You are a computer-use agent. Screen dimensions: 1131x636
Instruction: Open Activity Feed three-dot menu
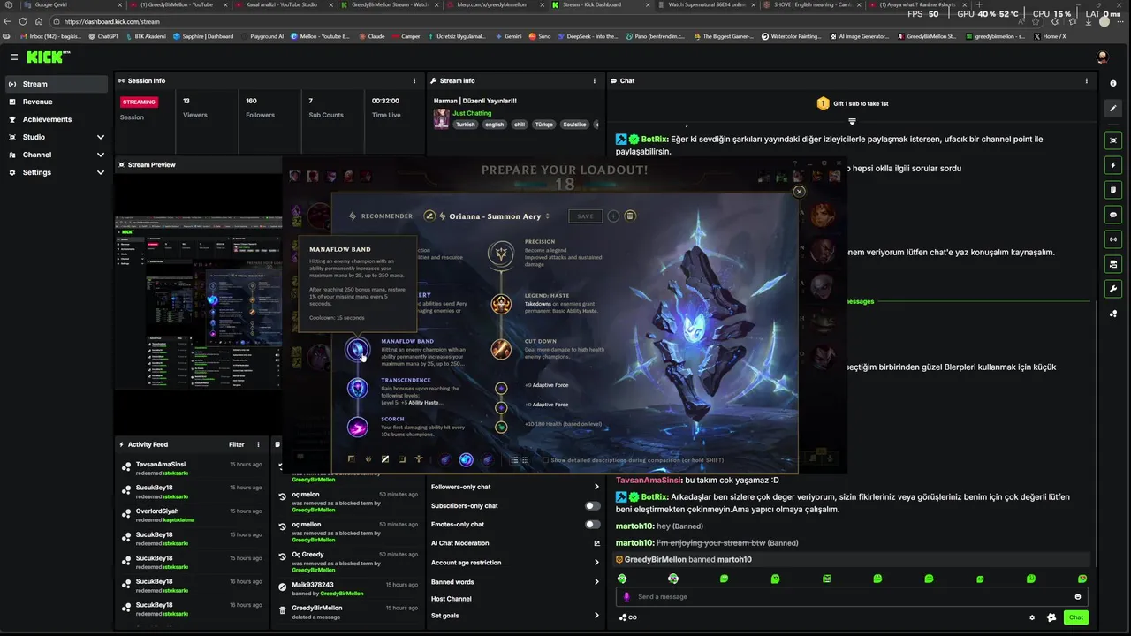pos(258,444)
